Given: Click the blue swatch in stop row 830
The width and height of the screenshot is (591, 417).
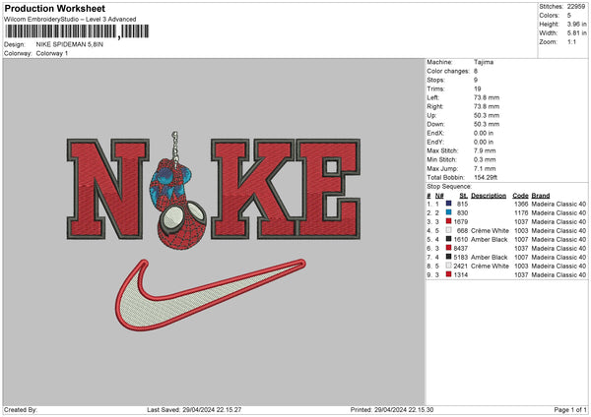Looking at the screenshot, I should click(x=448, y=212).
